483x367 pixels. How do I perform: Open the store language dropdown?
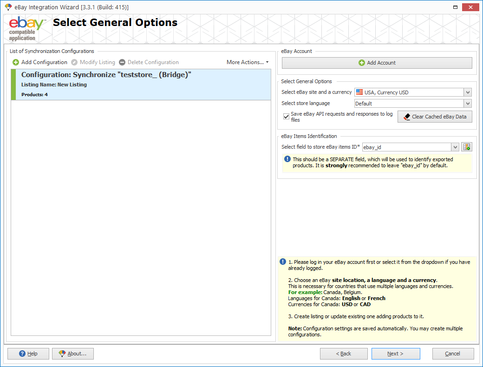point(468,103)
